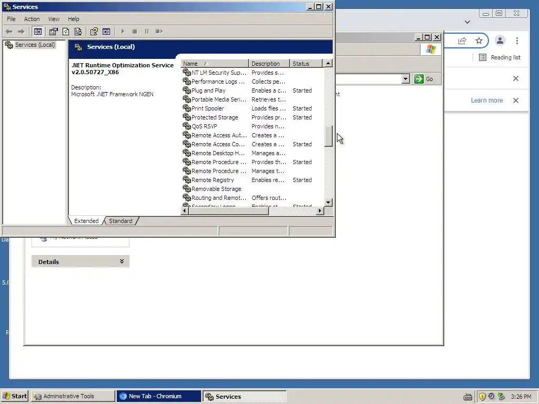
Task: Sort services by the Description column header
Action: coord(269,64)
